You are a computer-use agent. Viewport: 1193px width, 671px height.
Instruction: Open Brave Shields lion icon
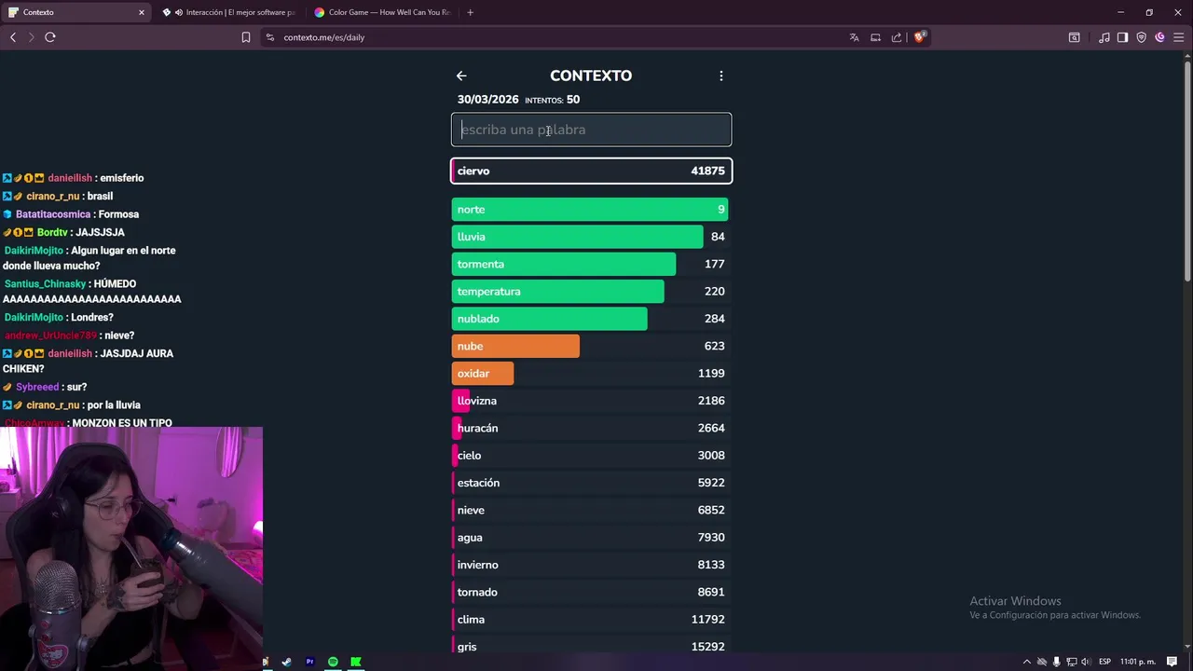click(x=919, y=37)
